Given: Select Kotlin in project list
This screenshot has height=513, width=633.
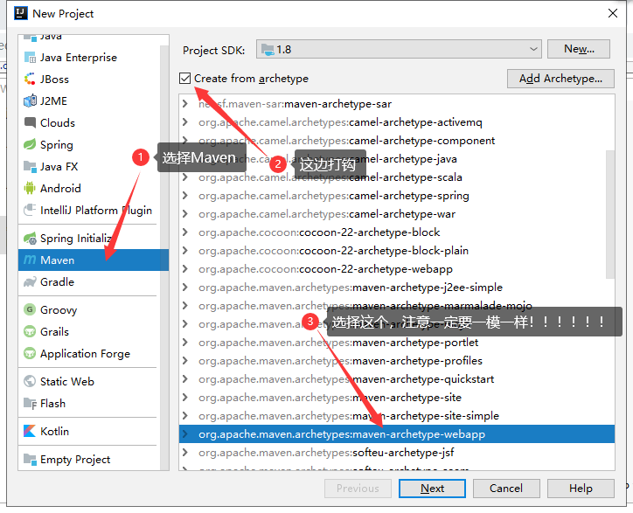Looking at the screenshot, I should click(x=89, y=431).
